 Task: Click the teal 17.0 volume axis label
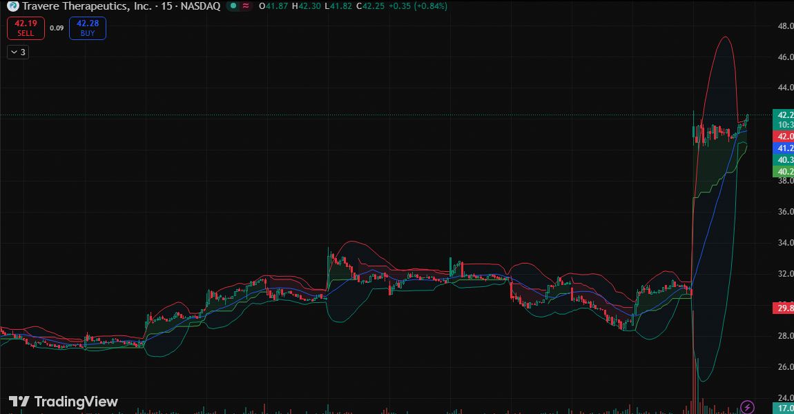[784, 408]
